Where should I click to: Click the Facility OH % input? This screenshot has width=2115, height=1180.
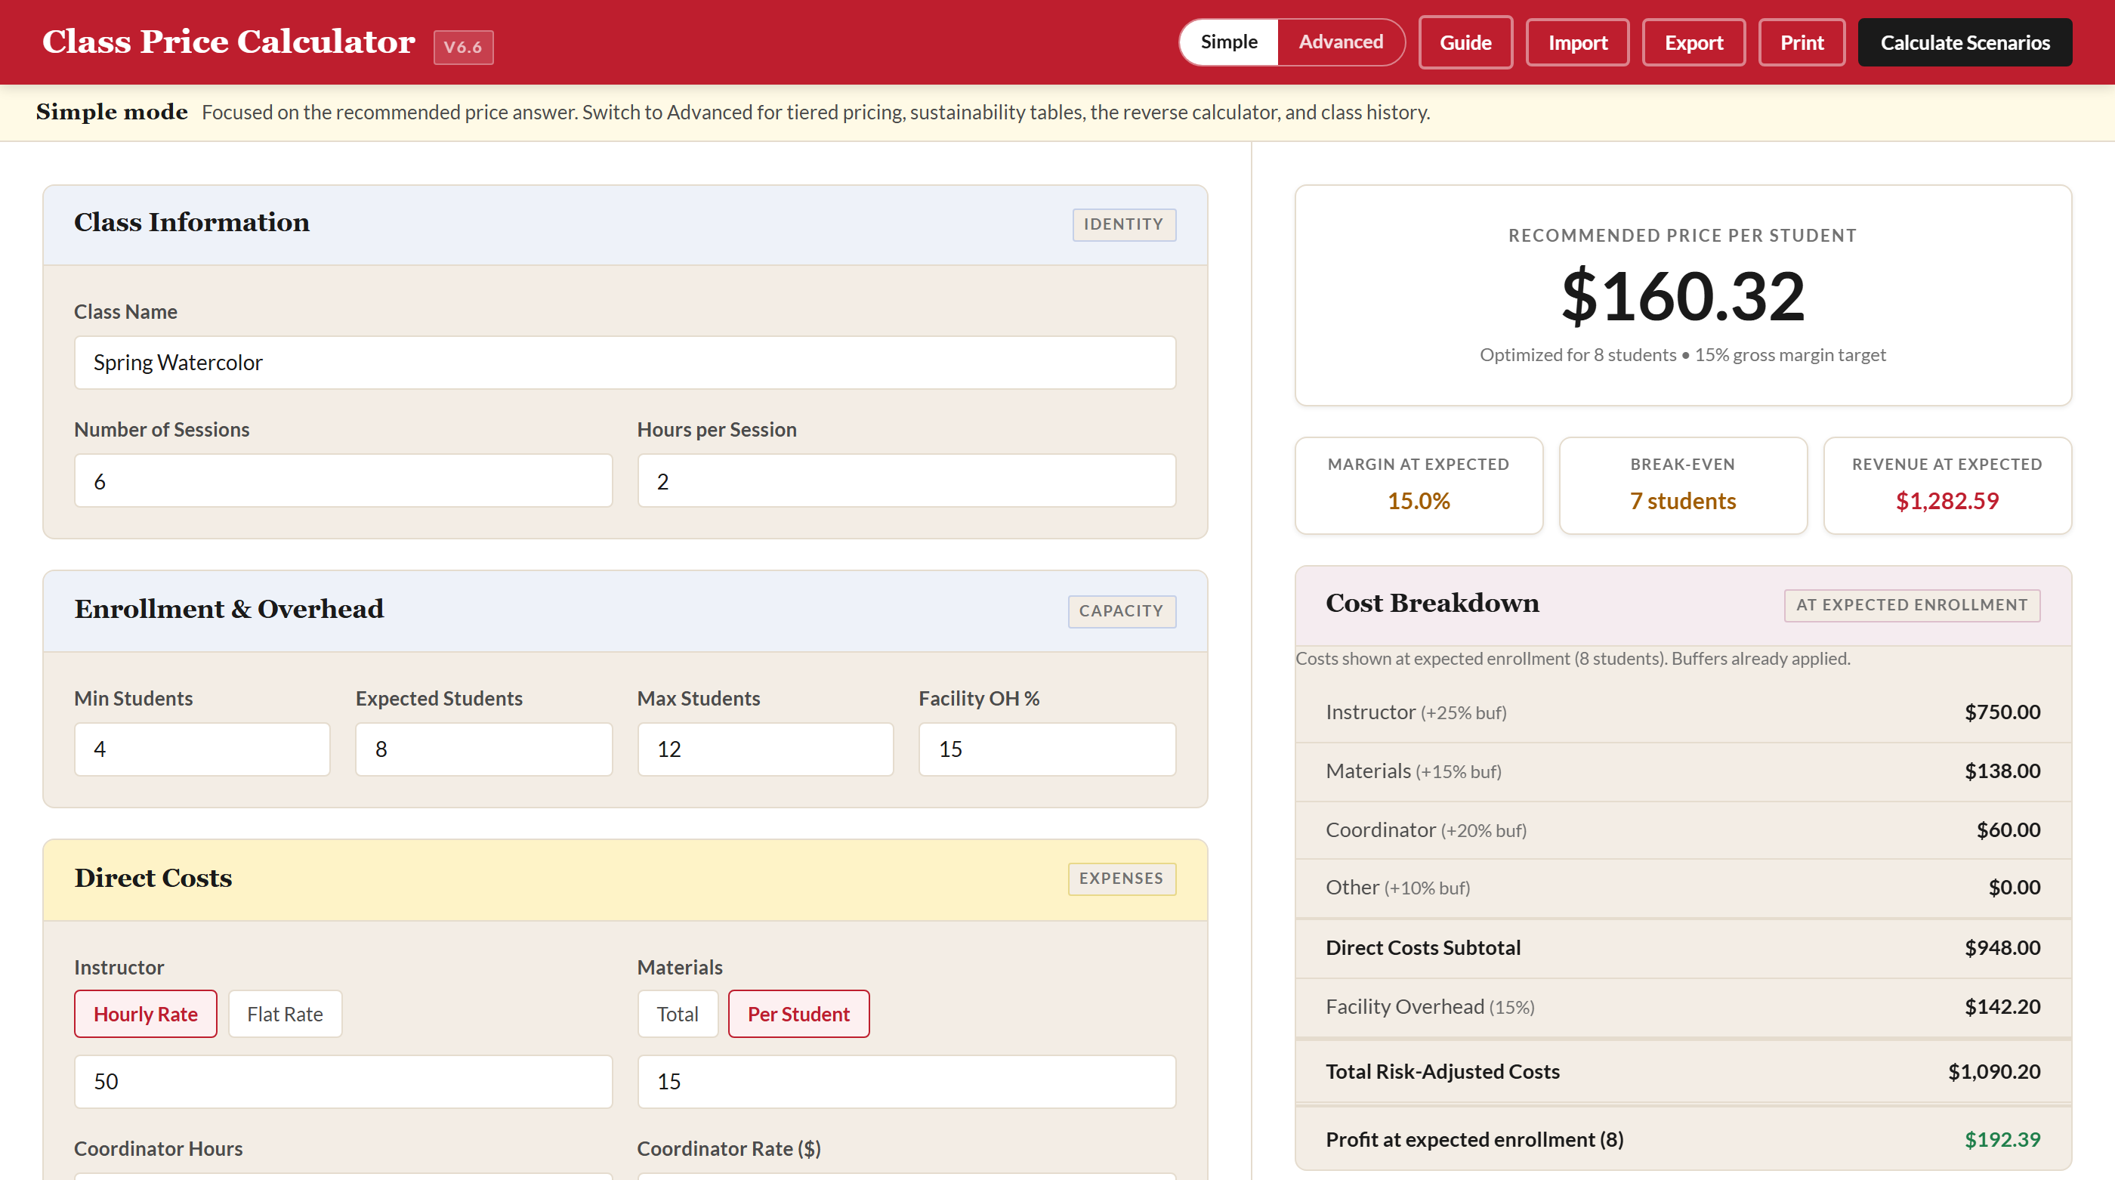pyautogui.click(x=1047, y=749)
